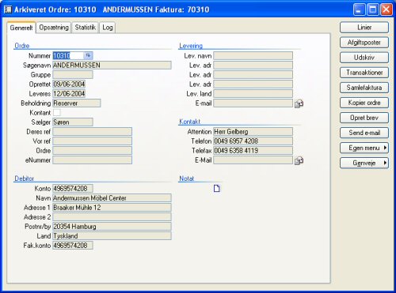The height and width of the screenshot is (293, 396).
Task: Click the Attention field Herr Gelberg
Action: 253,131
